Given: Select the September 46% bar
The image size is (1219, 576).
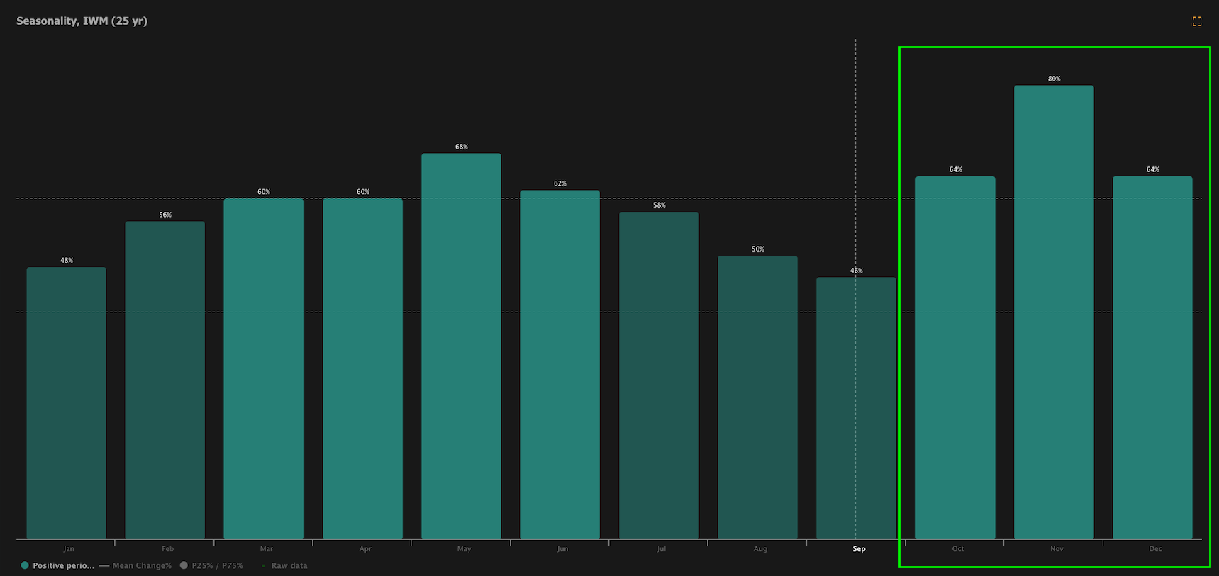Looking at the screenshot, I should pos(856,408).
